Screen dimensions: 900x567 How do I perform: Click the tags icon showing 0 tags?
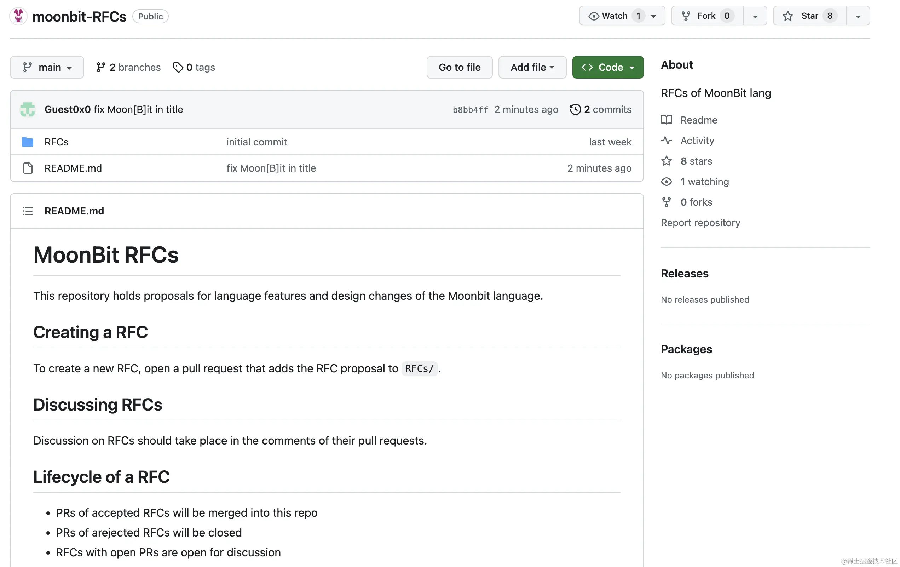click(178, 67)
